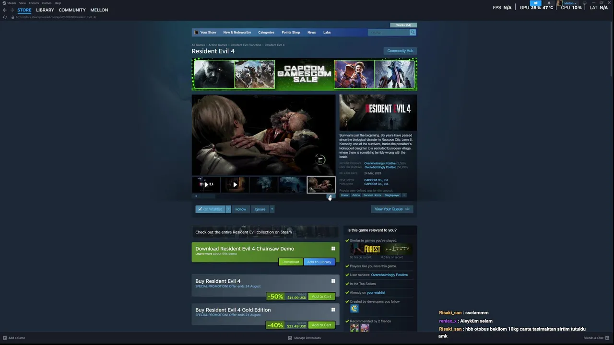Open the Games menu

point(47,3)
